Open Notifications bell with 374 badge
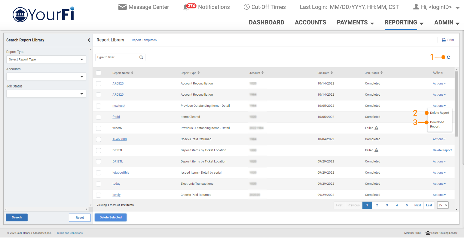Viewport: 464px width, 238px height. click(x=187, y=7)
